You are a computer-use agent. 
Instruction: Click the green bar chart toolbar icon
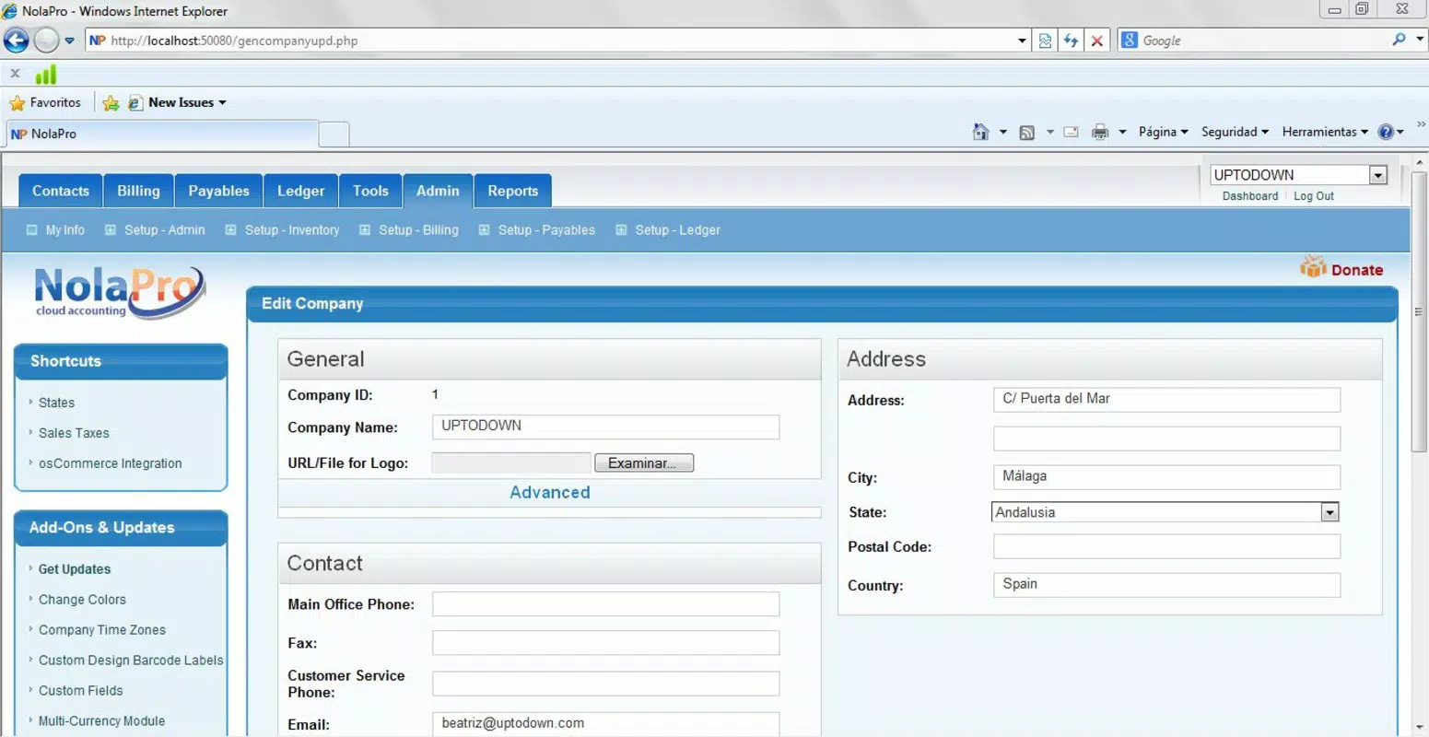click(x=46, y=74)
